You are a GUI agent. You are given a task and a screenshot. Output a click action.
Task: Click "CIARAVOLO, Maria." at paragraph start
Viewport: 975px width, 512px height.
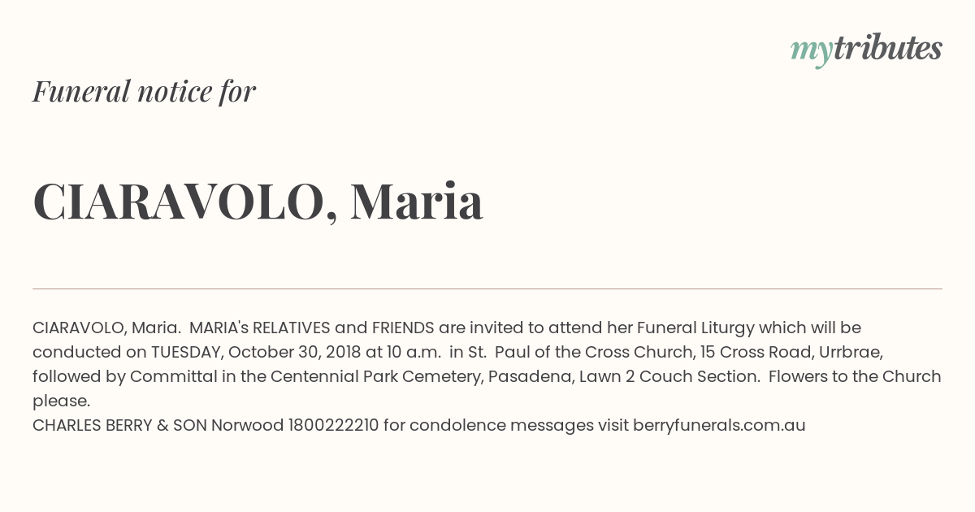[106, 328]
